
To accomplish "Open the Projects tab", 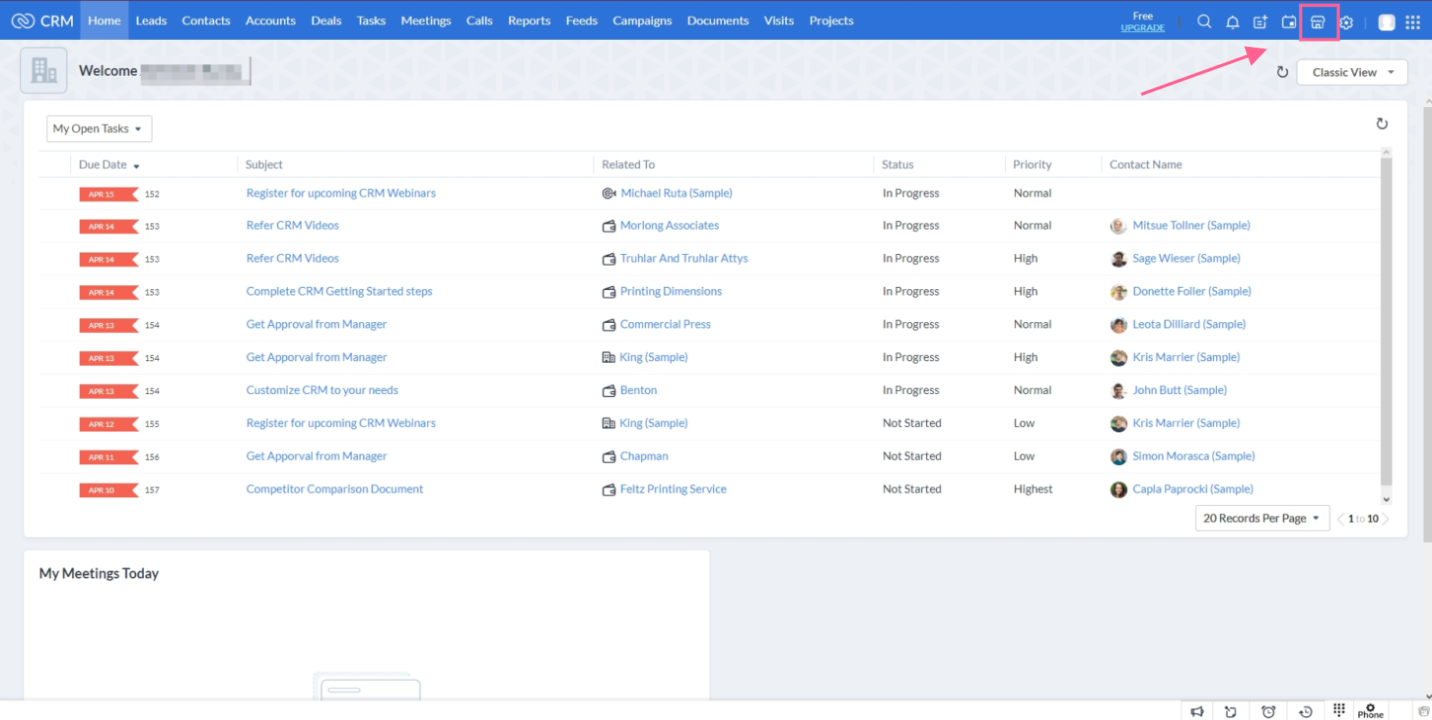I will click(x=831, y=20).
